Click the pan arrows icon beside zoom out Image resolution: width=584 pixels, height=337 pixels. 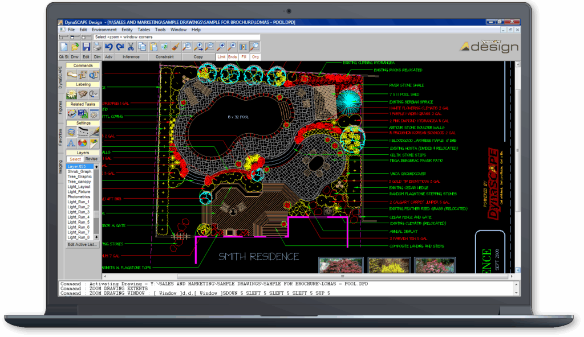pos(243,47)
